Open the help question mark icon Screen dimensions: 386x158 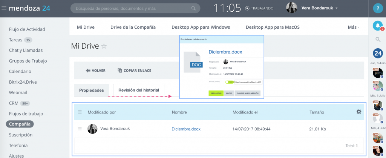point(378,8)
